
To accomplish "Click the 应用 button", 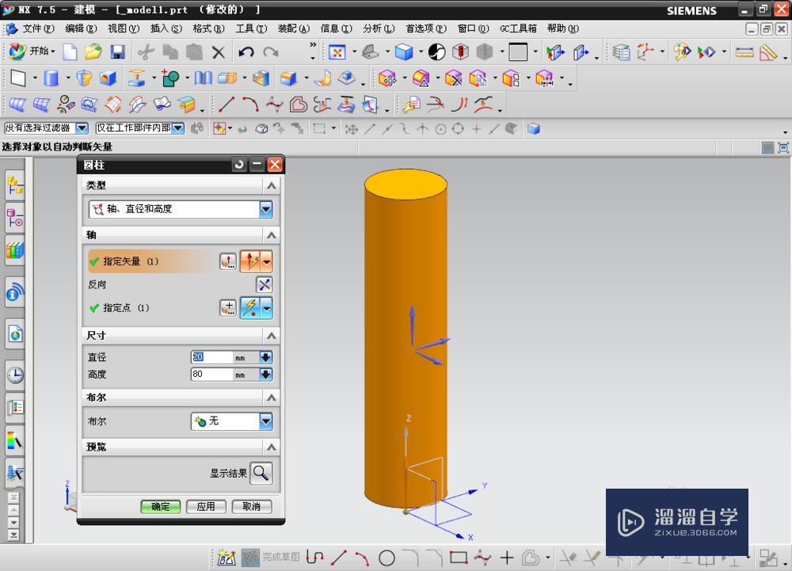I will click(x=206, y=506).
